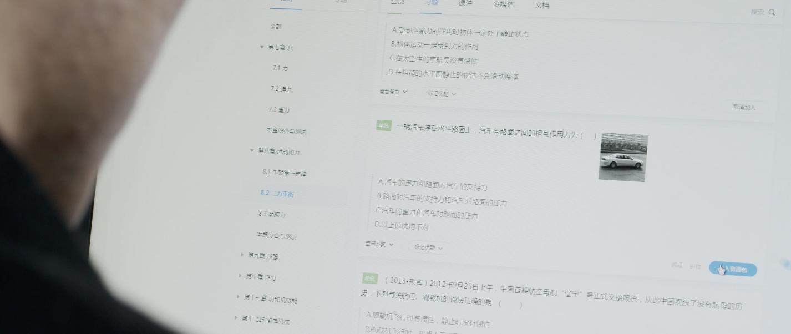Collapse the 第八章 运动和力 chapter arrow
The width and height of the screenshot is (791, 334).
[252, 150]
